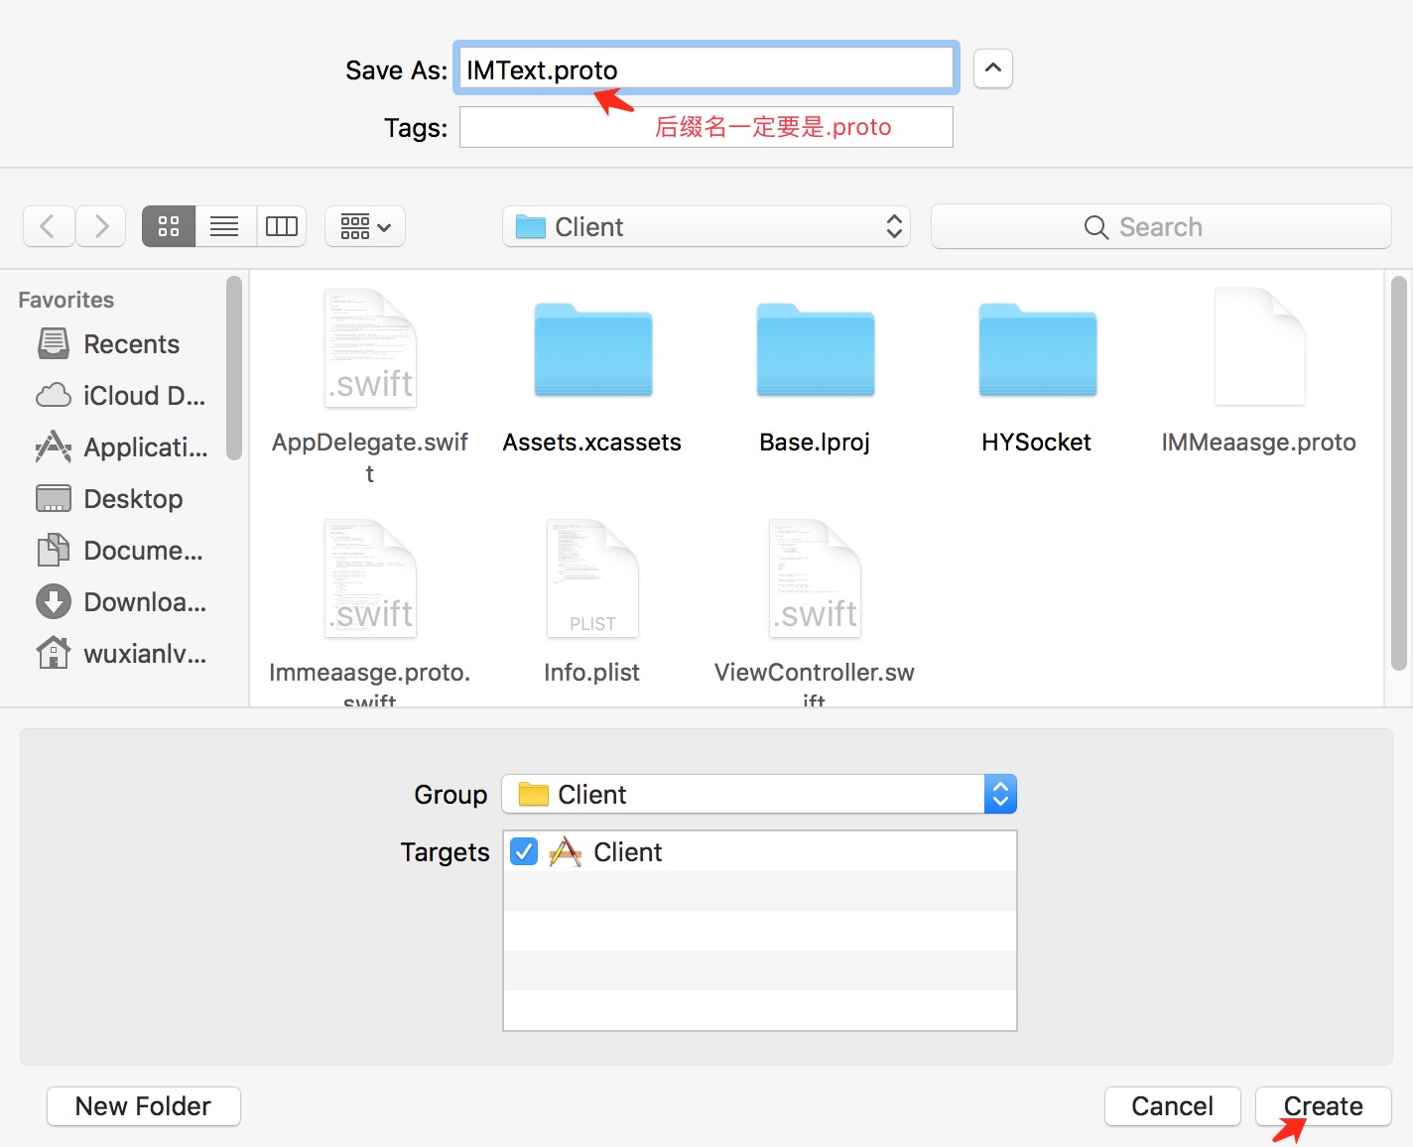This screenshot has width=1413, height=1147.
Task: Click the Tags input field
Action: pos(706,127)
